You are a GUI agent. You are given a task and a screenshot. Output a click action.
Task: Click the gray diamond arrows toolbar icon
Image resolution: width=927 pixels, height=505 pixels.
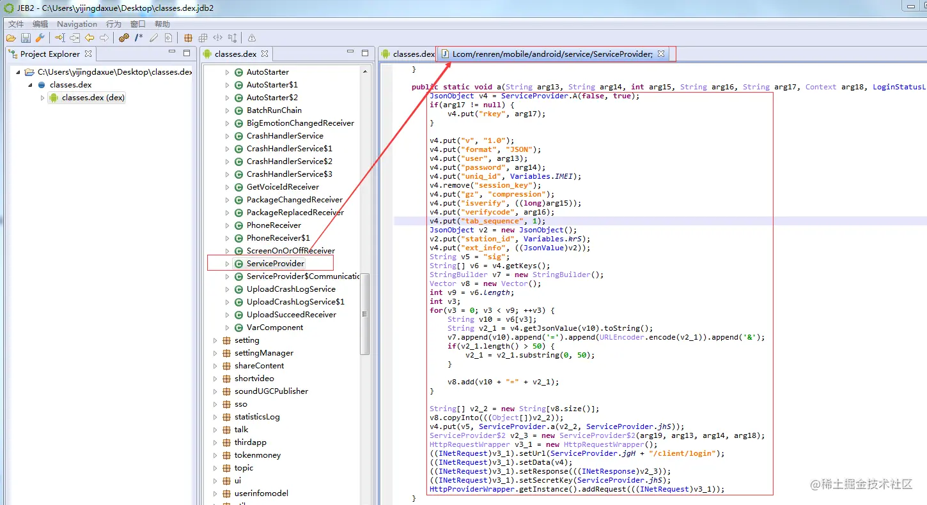click(217, 38)
